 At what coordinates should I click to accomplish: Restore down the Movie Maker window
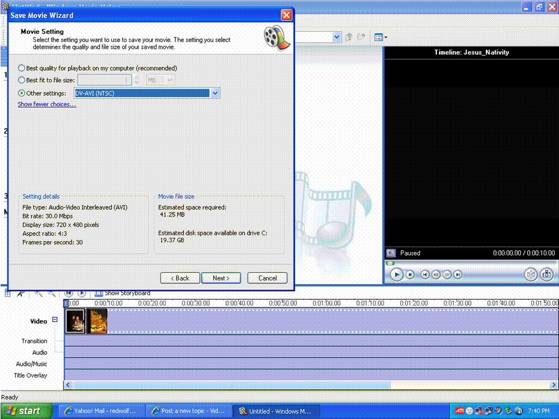[539, 7]
